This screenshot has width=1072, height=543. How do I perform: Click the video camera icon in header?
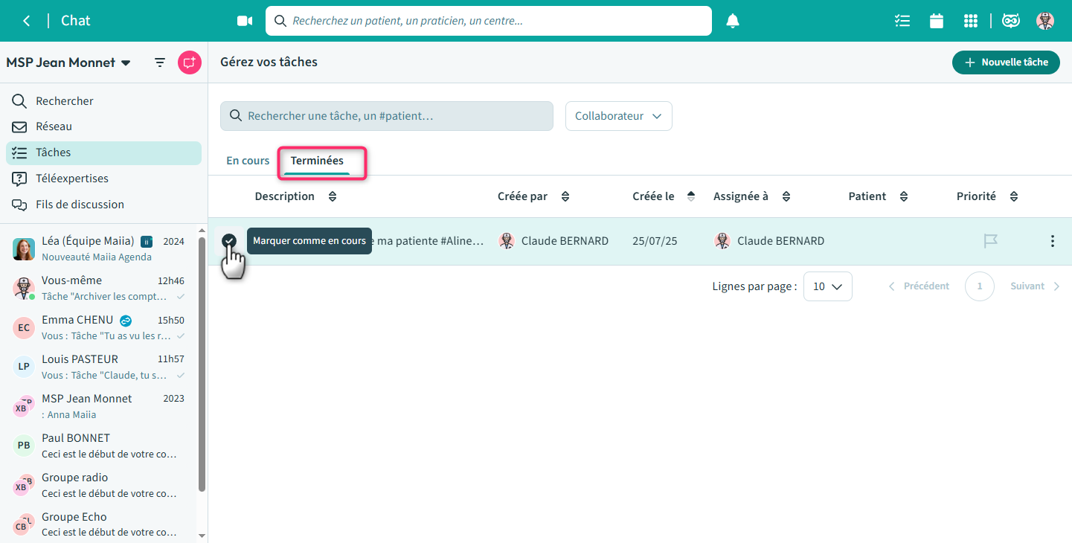pos(245,21)
